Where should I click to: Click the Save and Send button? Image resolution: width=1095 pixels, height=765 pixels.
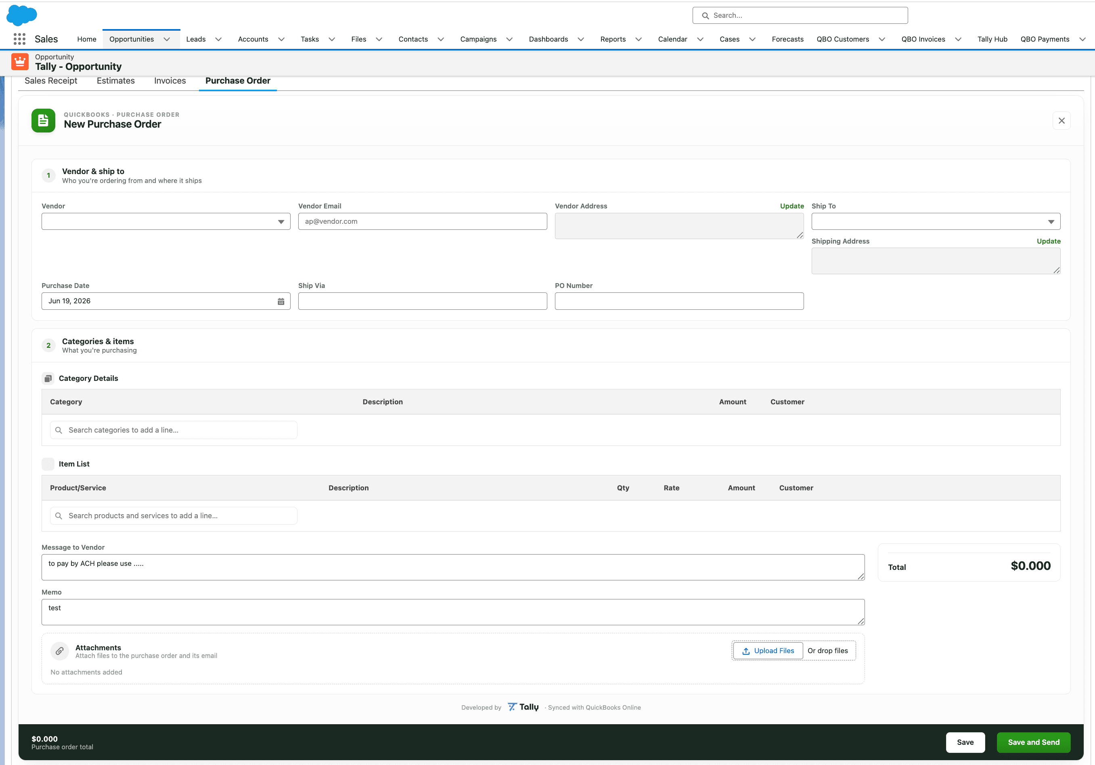[x=1034, y=742]
